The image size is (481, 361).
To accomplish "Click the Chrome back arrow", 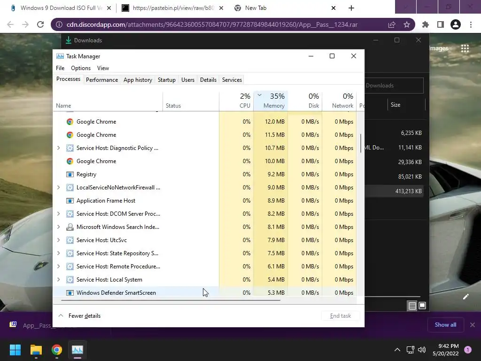I will click(10, 24).
